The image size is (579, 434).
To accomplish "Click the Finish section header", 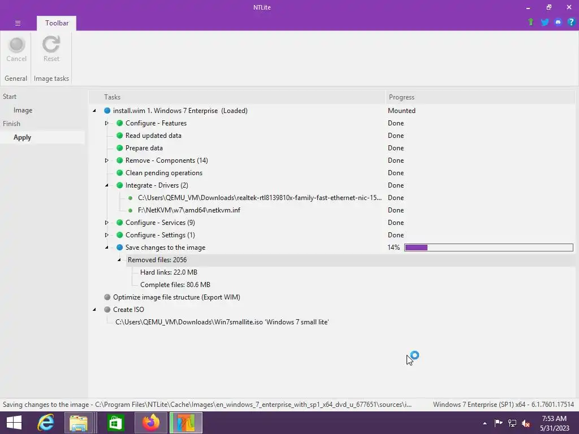I will 11,124.
